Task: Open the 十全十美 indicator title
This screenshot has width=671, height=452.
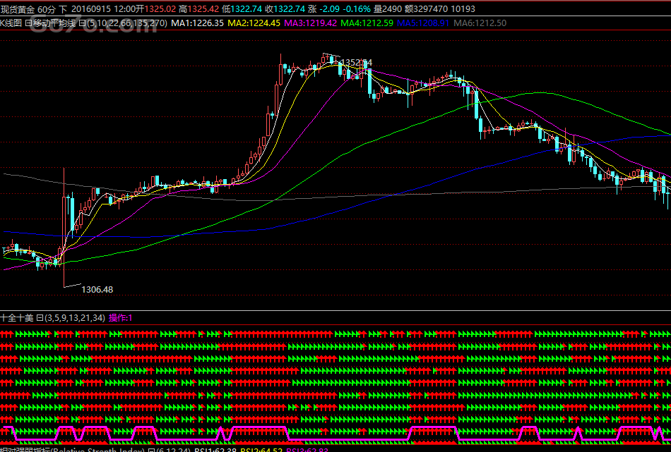Action: tap(17, 318)
